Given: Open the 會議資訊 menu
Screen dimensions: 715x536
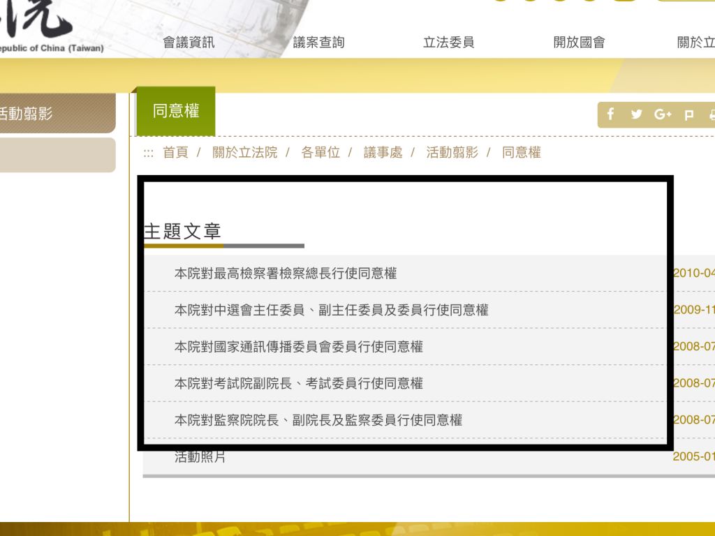Looking at the screenshot, I should 189,43.
